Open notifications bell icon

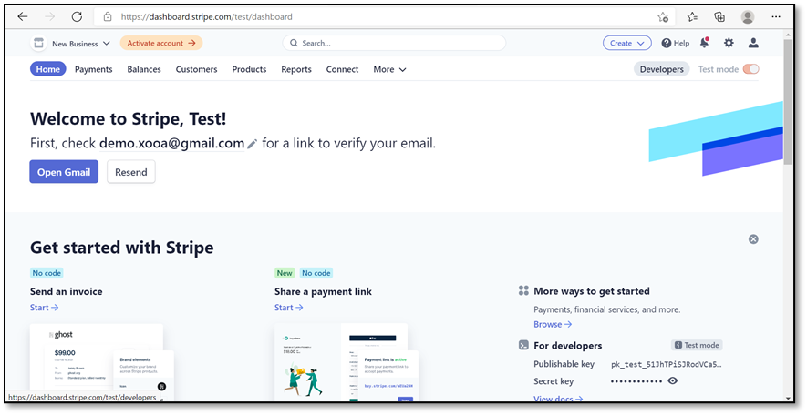pyautogui.click(x=704, y=43)
